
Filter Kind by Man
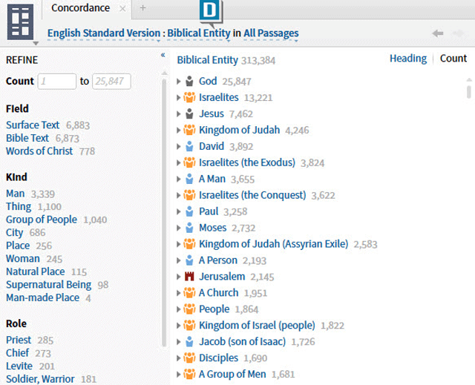[x=15, y=194]
